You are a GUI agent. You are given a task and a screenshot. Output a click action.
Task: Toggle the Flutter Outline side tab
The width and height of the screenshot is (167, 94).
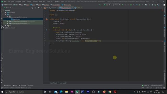(x=165, y=19)
